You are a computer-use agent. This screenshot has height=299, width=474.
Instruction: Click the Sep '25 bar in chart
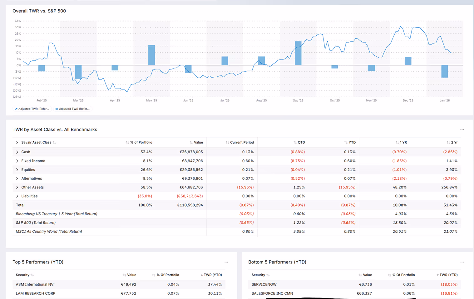tap(298, 53)
